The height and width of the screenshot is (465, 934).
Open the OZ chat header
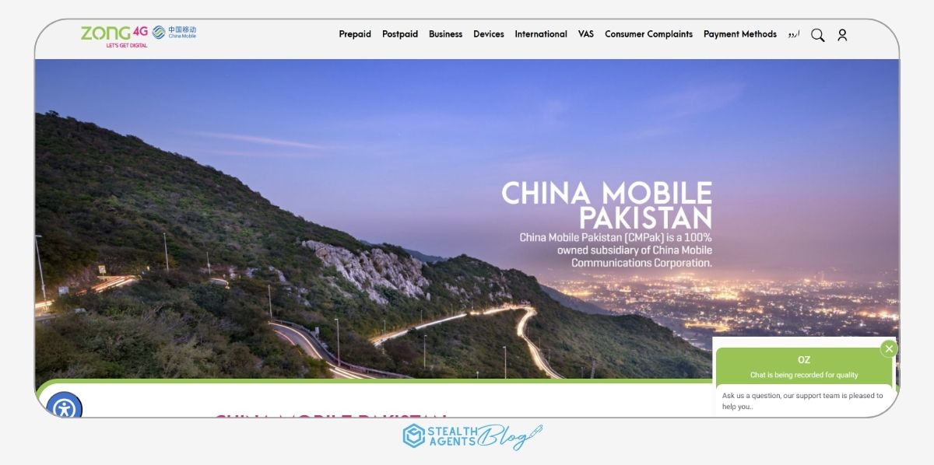click(x=804, y=359)
